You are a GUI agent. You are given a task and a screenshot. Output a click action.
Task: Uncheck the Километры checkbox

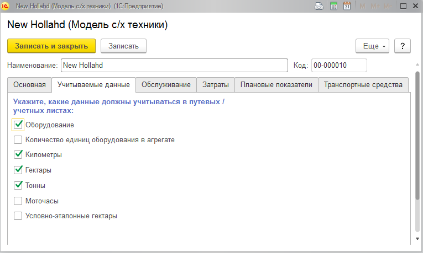(x=18, y=154)
